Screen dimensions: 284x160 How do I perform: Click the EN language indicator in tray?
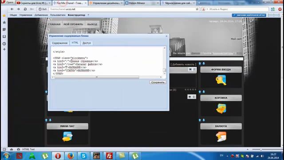coord(221,156)
